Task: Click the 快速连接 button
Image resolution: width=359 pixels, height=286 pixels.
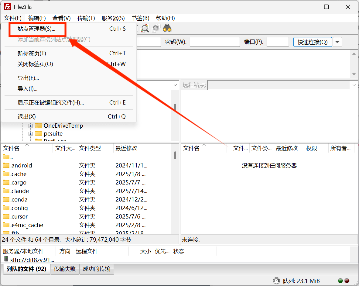Action: 312,42
